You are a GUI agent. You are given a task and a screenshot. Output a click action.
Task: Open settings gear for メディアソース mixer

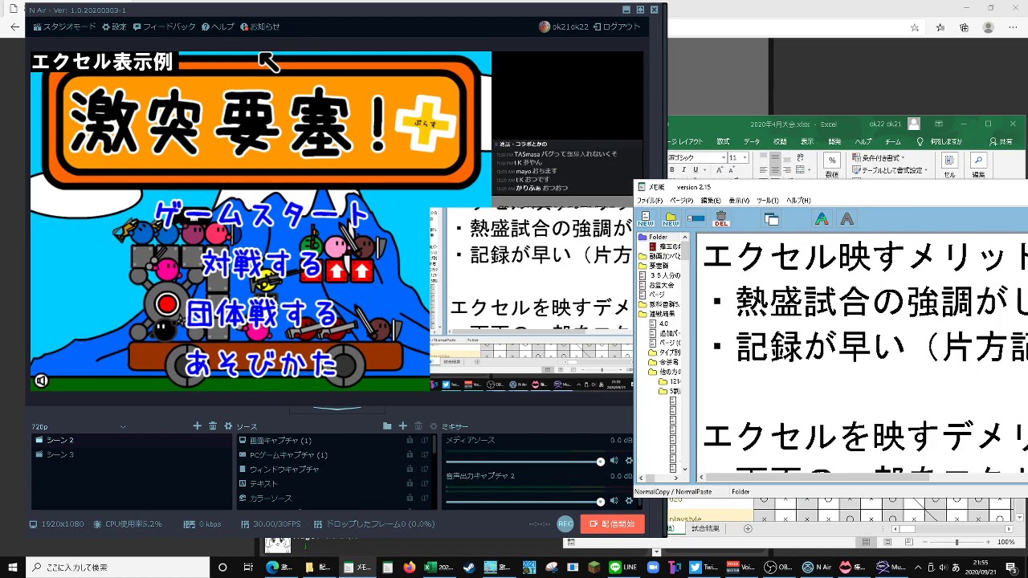pyautogui.click(x=629, y=461)
